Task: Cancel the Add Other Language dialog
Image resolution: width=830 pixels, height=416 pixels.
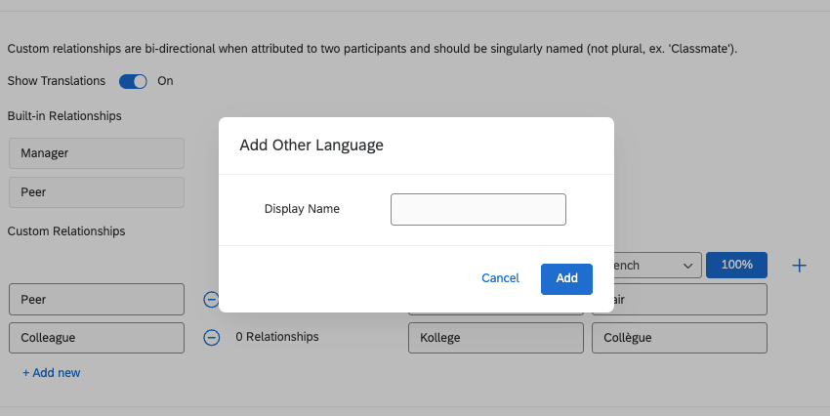Action: point(500,278)
